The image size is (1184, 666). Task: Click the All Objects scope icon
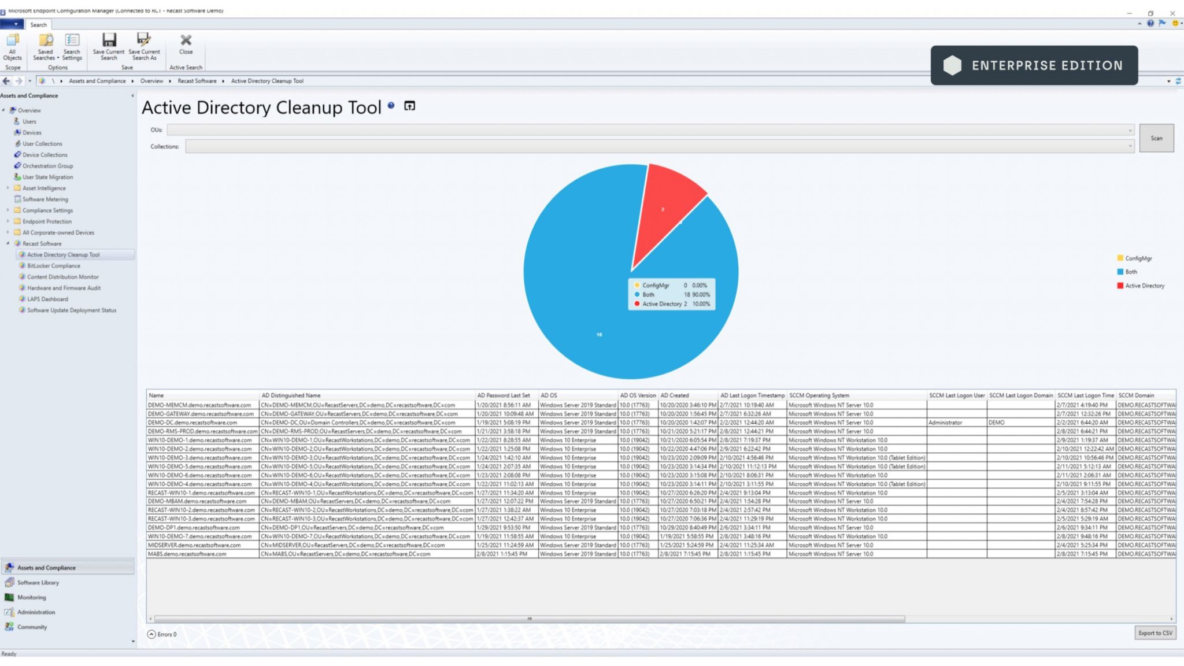[x=12, y=47]
